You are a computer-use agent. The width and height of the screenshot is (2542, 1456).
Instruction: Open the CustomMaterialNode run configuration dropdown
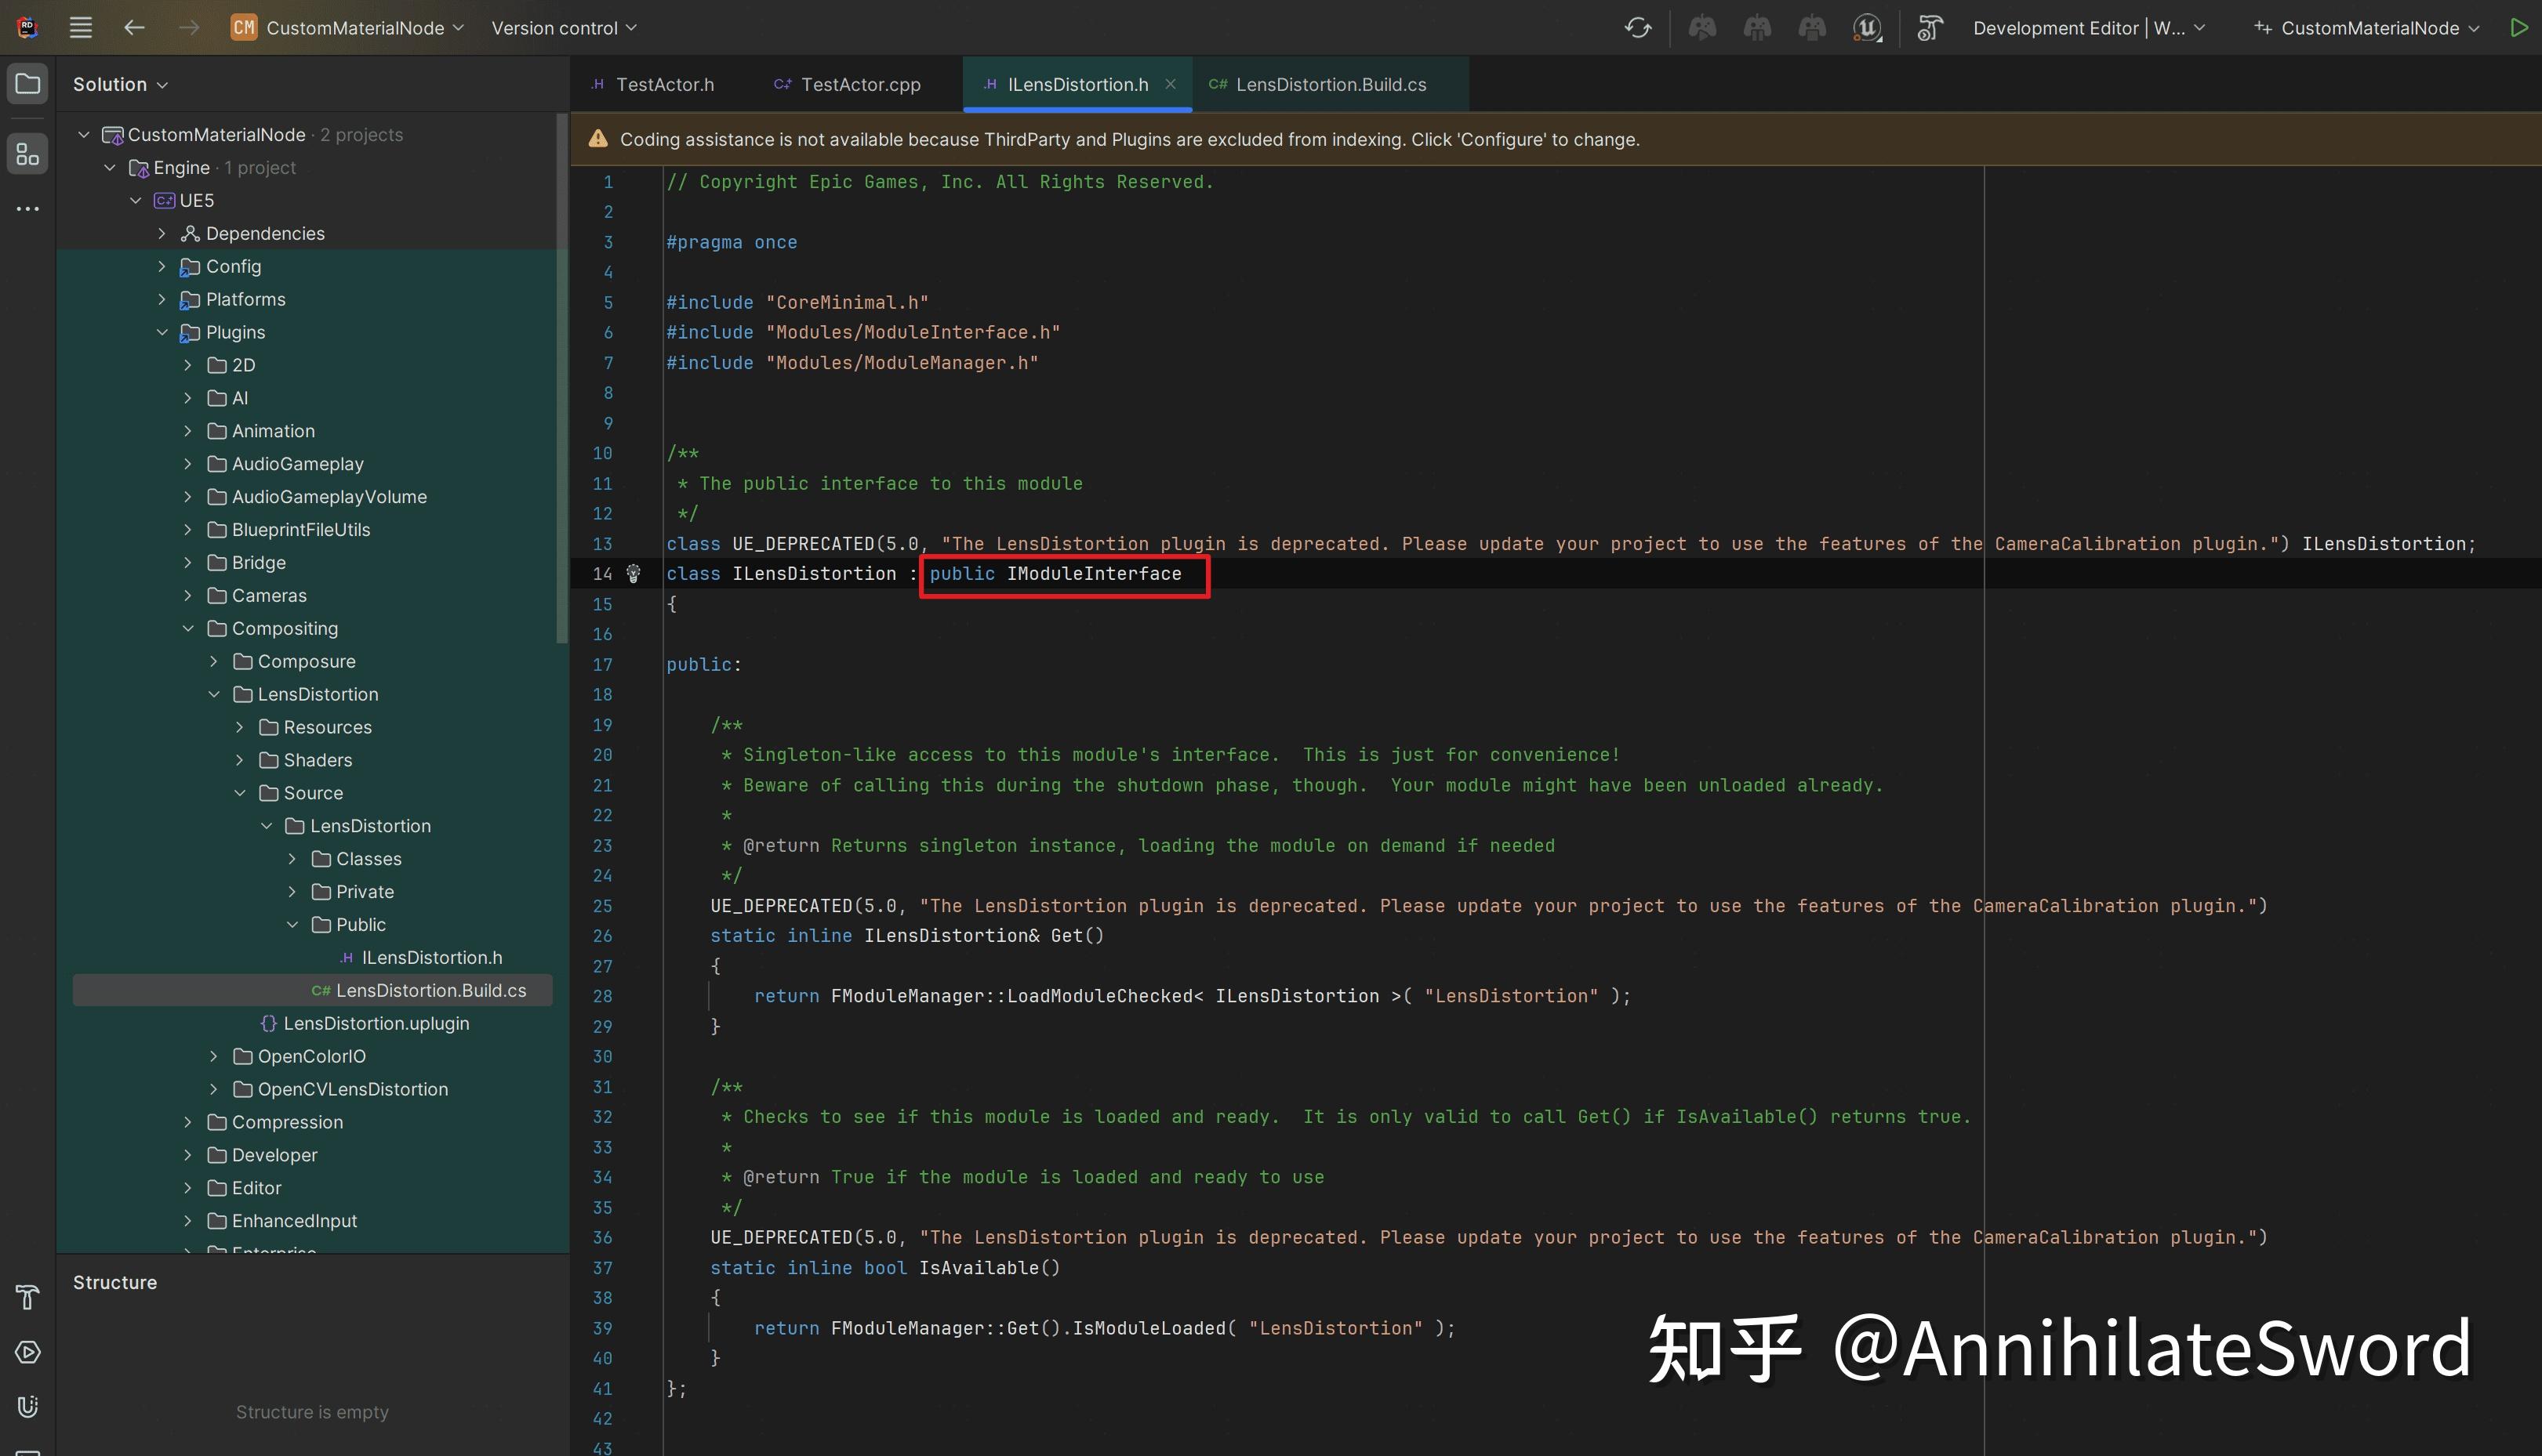2369,28
